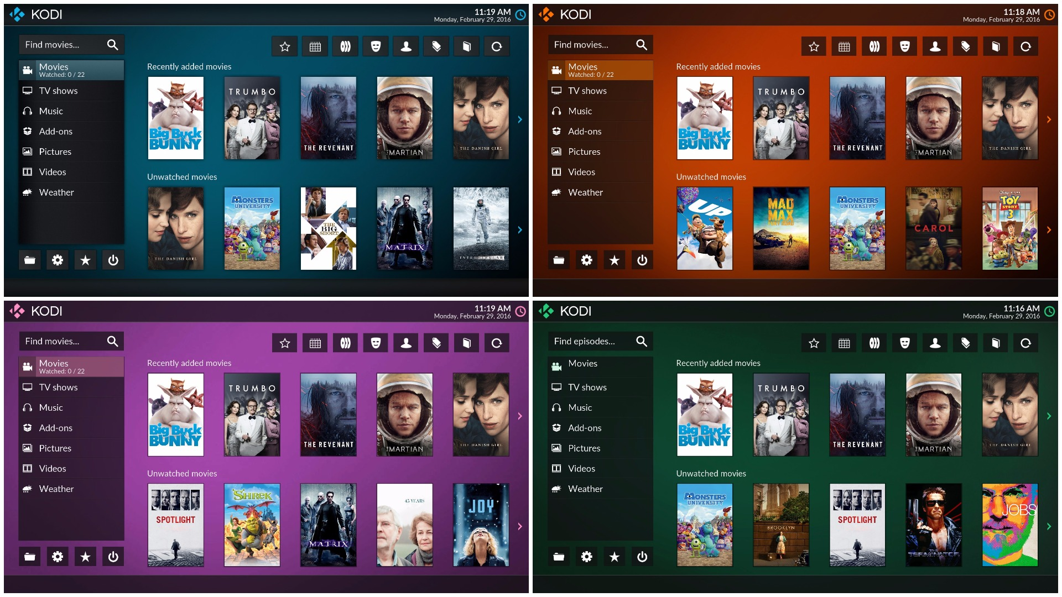Click the person actors icon in the green Kodi toolbar
Viewport: 1062px width, 597px height.
(x=935, y=343)
